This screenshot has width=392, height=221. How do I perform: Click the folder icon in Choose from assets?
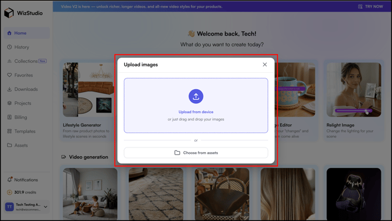[177, 153]
